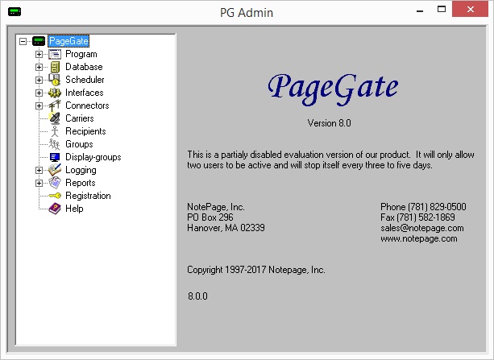This screenshot has width=494, height=360.
Task: Click the Database cabinet icon
Action: tap(55, 67)
